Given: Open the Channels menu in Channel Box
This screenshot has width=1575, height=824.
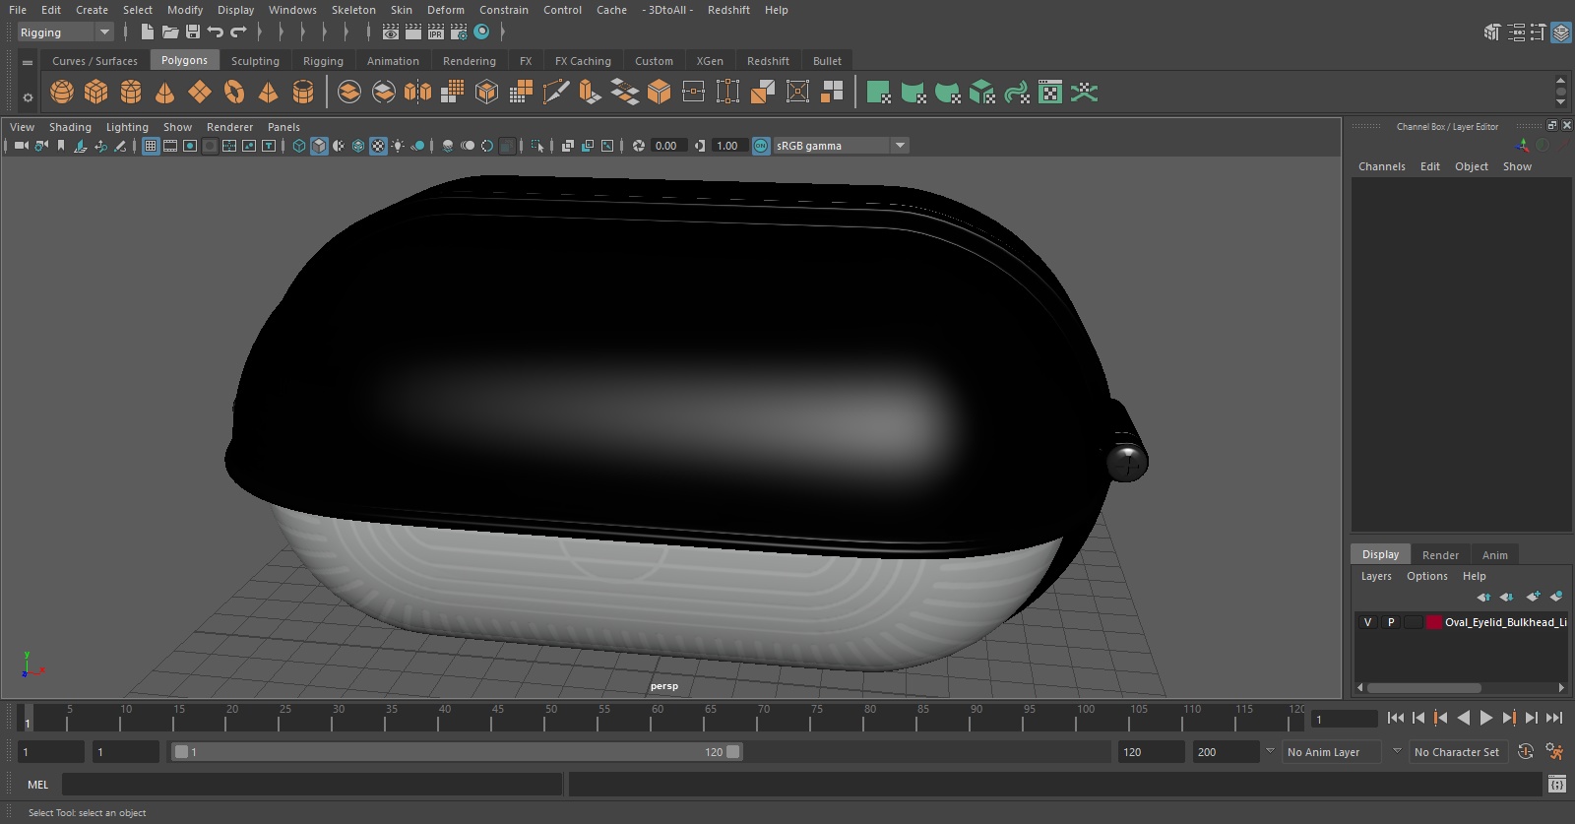Looking at the screenshot, I should 1381,166.
